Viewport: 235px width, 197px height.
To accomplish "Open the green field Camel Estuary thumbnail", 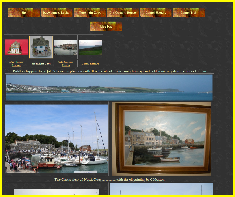I will [x=90, y=47].
